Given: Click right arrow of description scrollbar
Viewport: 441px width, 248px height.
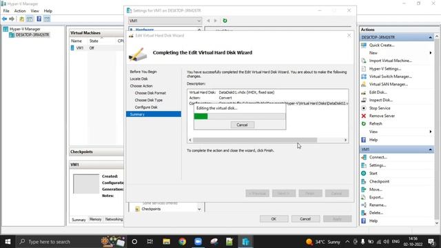Looking at the screenshot, I should tap(345, 140).
